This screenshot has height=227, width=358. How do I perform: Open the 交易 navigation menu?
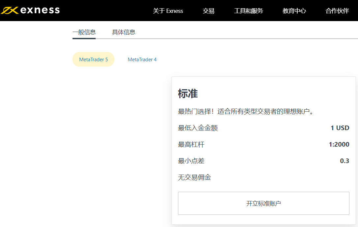(x=208, y=11)
